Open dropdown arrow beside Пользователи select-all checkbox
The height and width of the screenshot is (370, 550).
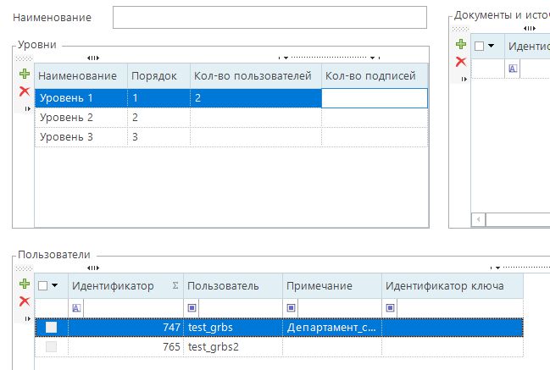click(57, 286)
